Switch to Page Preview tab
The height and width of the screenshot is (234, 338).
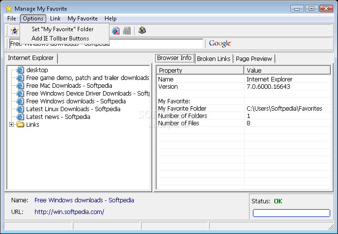(254, 58)
